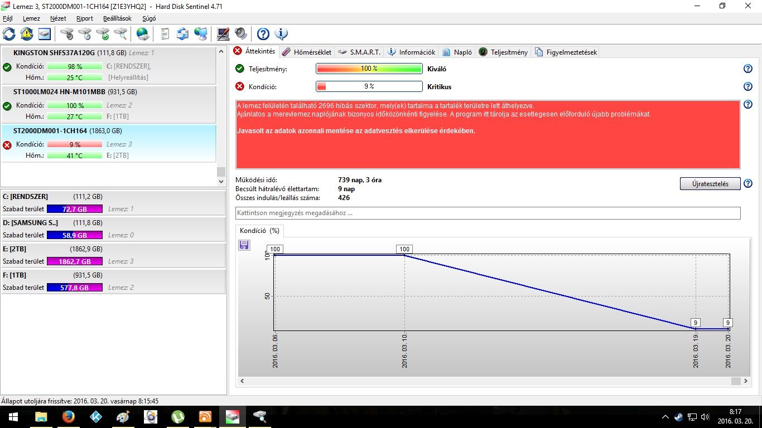Switch to the S.M.A.R.T. tab
This screenshot has width=762, height=428.
tap(359, 52)
